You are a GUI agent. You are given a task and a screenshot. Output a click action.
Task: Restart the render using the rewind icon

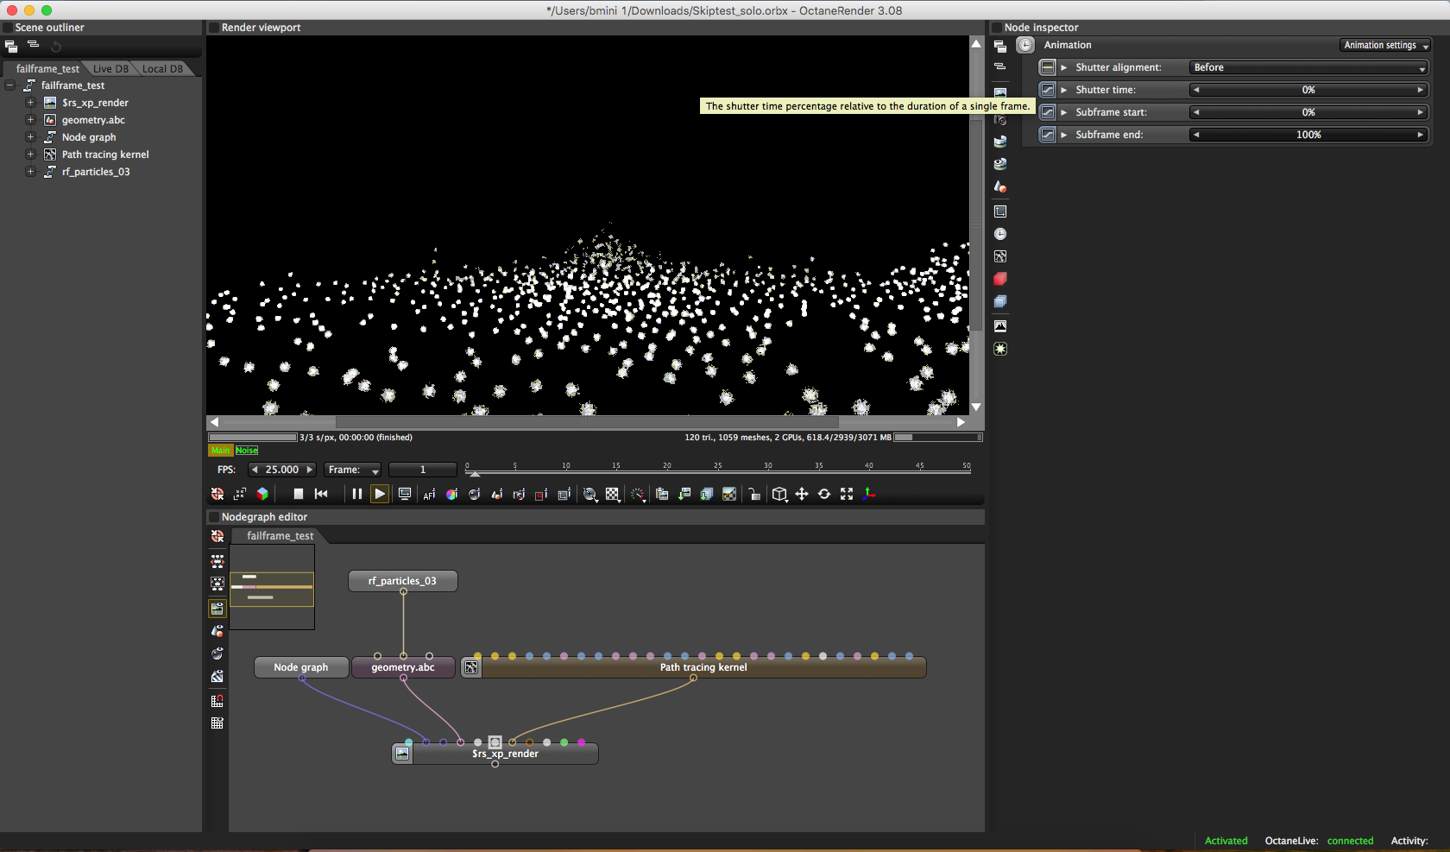[321, 494]
